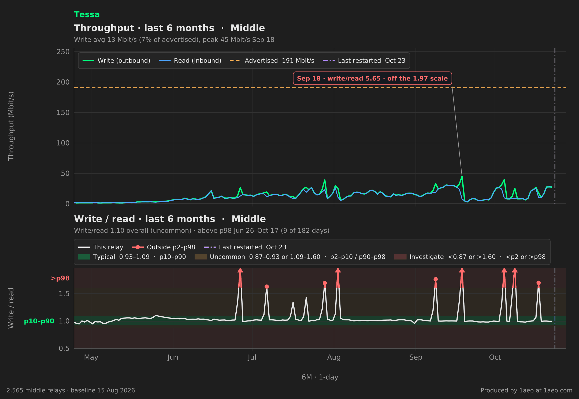This screenshot has height=399, width=579.
Task: Click the 6M · 1-day range label
Action: 320,377
